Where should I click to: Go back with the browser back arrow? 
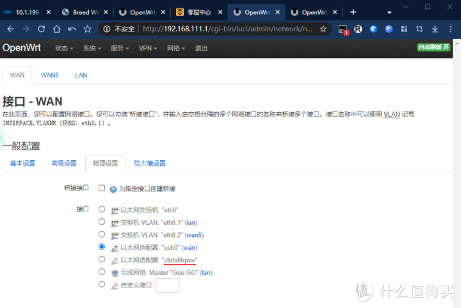(11, 29)
